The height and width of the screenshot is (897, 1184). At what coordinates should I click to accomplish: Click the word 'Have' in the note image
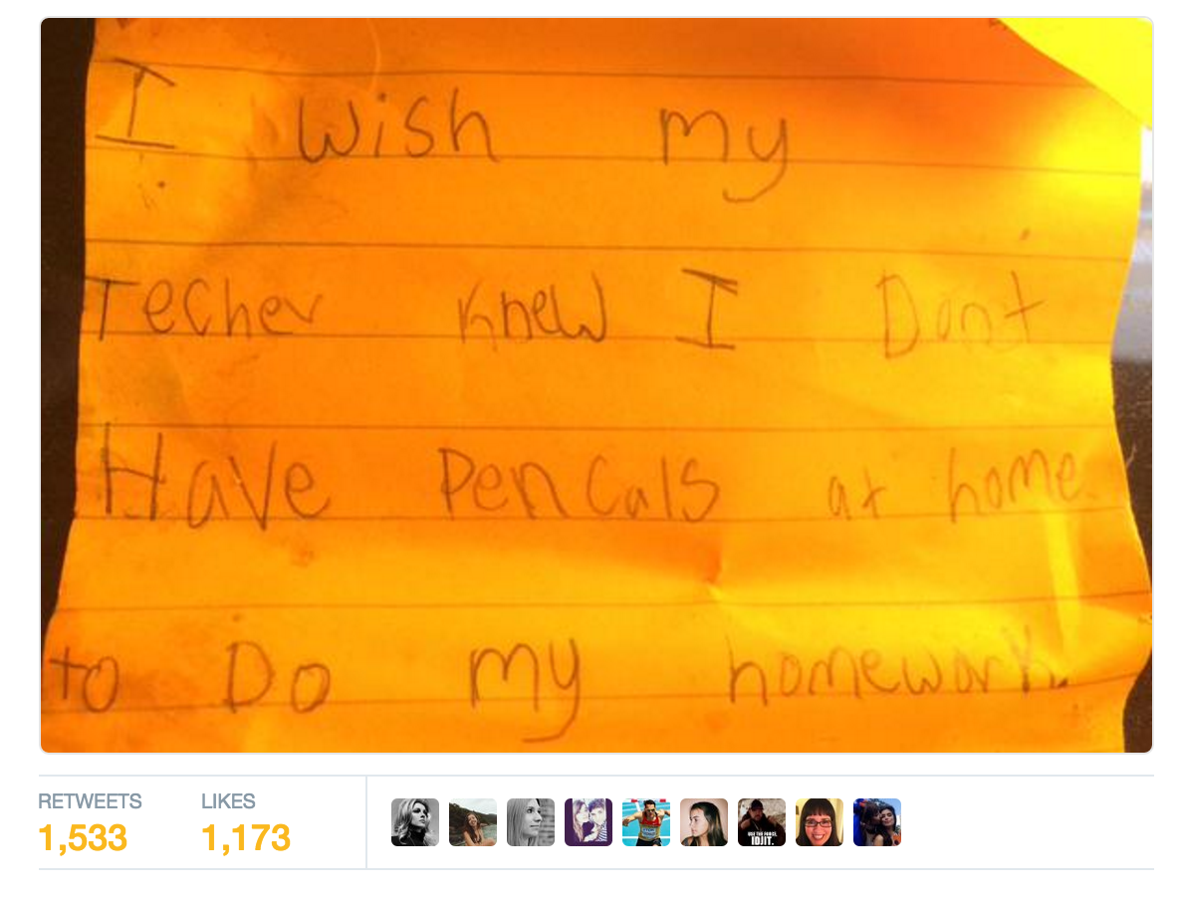[215, 479]
